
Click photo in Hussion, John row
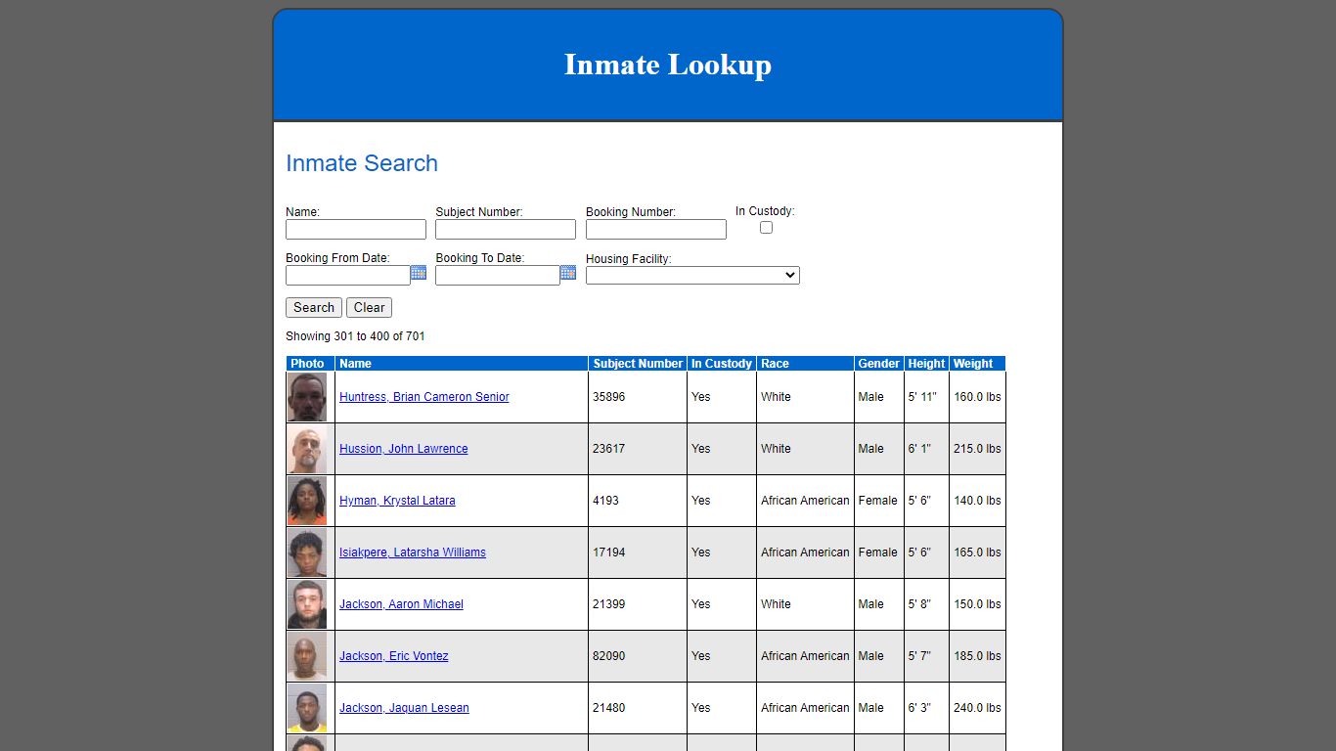point(307,449)
